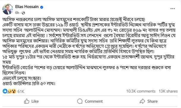Image resolution: width=181 pixels, height=108 pixels.
Task: Click the speech bubble comment icon
Action: (80, 101)
